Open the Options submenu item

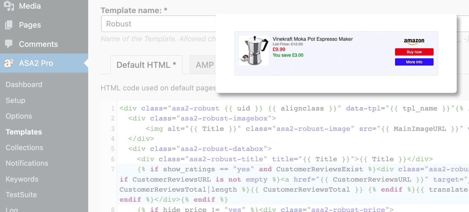tap(19, 116)
